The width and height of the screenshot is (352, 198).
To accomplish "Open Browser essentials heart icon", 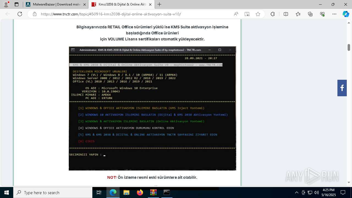I will (x=322, y=14).
